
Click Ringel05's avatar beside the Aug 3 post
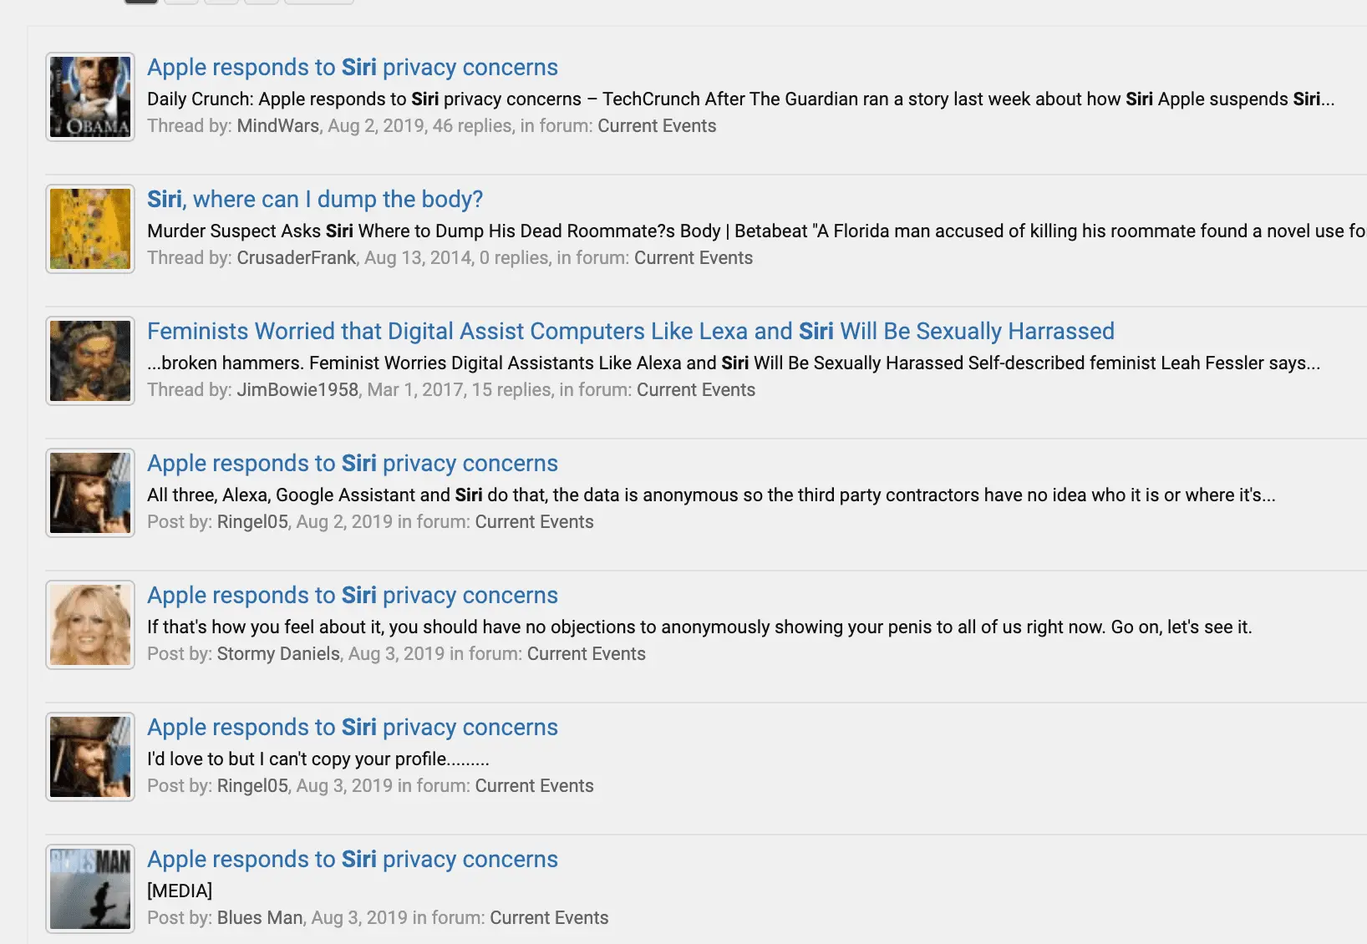click(x=90, y=757)
